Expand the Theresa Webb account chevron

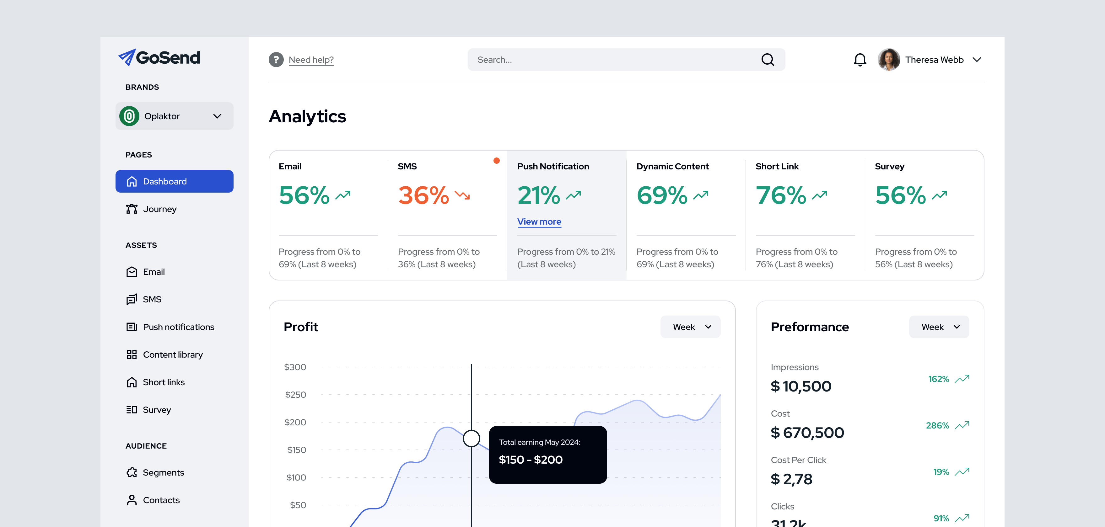977,60
